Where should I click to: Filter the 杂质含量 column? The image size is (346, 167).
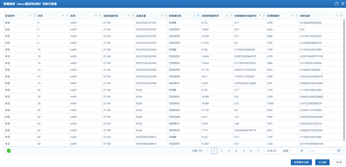coord(341,16)
